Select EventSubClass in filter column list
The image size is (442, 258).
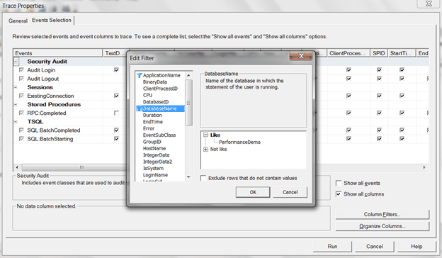click(x=159, y=135)
